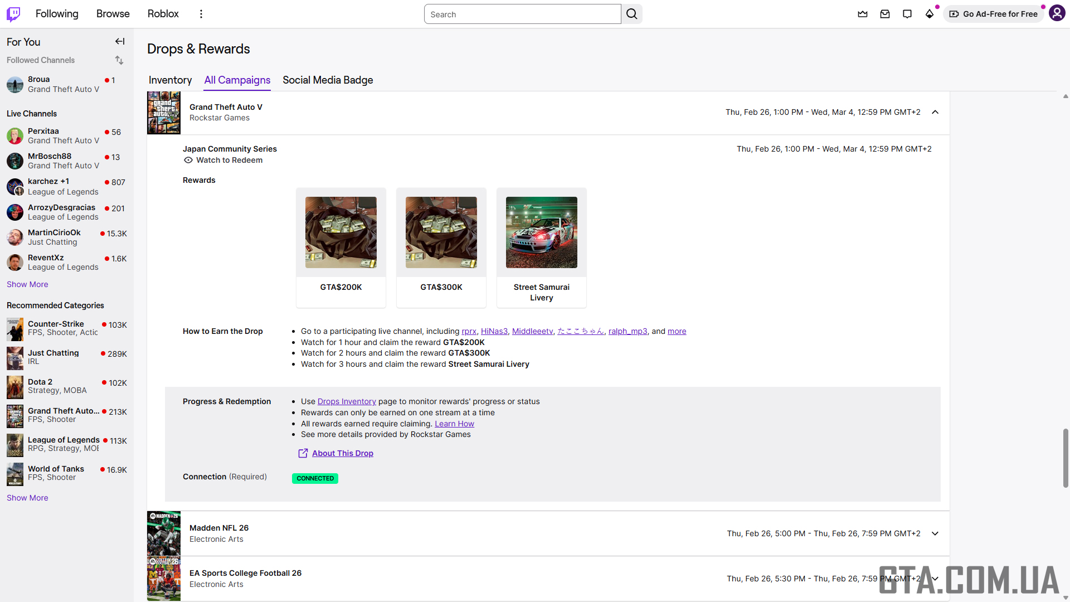Image resolution: width=1070 pixels, height=602 pixels.
Task: Open the inbox notifications icon
Action: coord(885,14)
